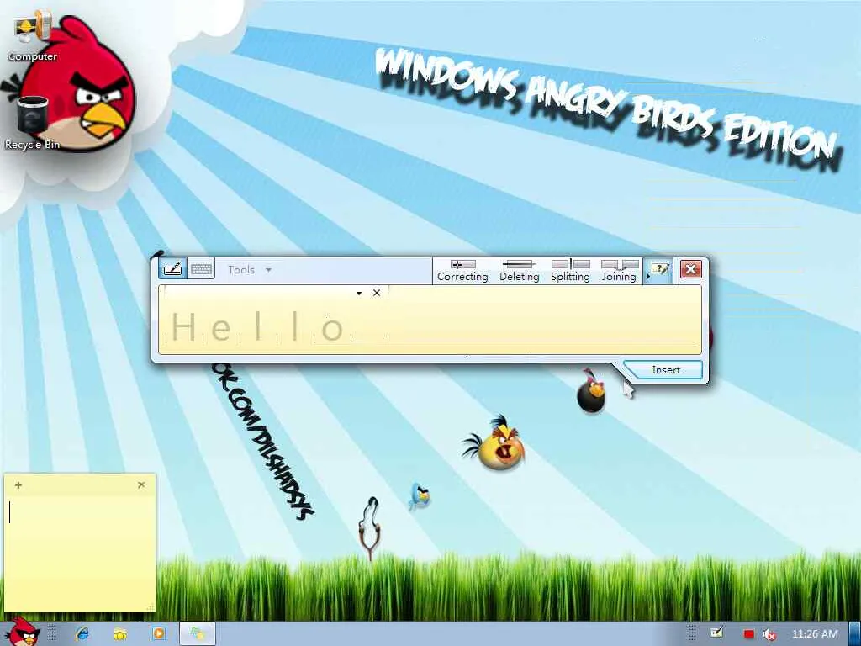Image resolution: width=861 pixels, height=646 pixels.
Task: Dismiss the correction box with the X
Action: coord(377,293)
